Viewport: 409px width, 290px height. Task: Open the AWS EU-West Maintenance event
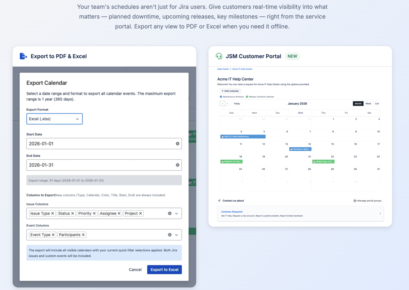243,137
